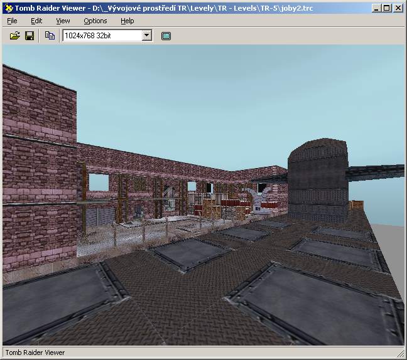Click the Tomb Raider Viewer title icon
Image resolution: width=407 pixels, height=360 pixels.
9,8
